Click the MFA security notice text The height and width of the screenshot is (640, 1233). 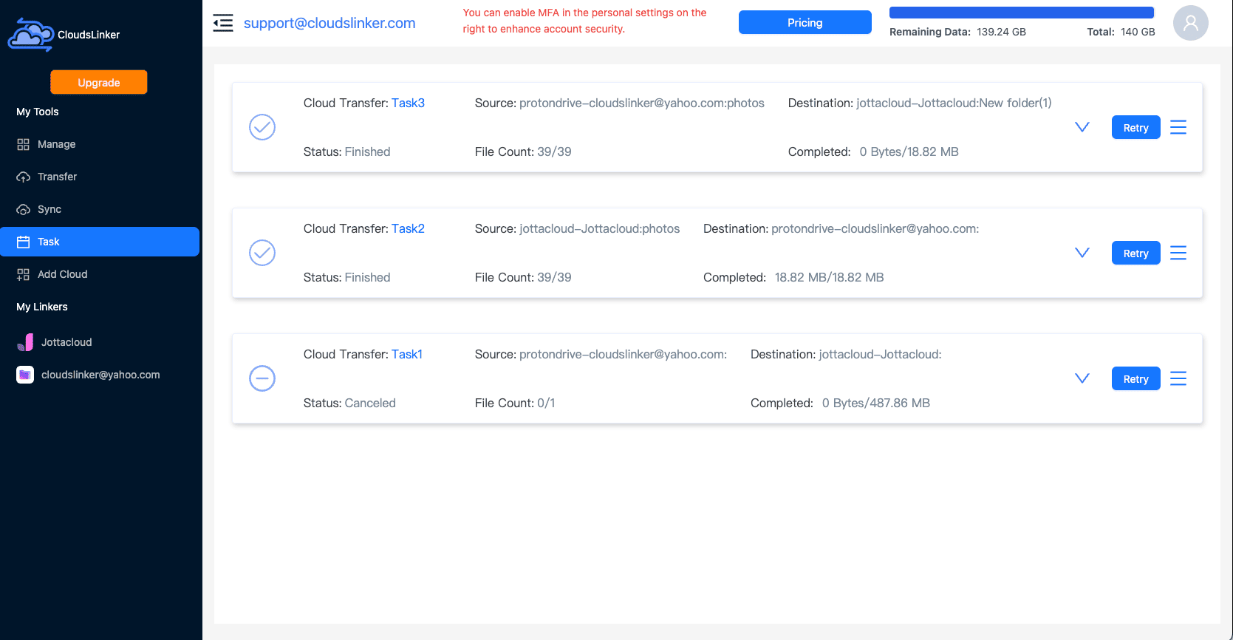click(584, 21)
